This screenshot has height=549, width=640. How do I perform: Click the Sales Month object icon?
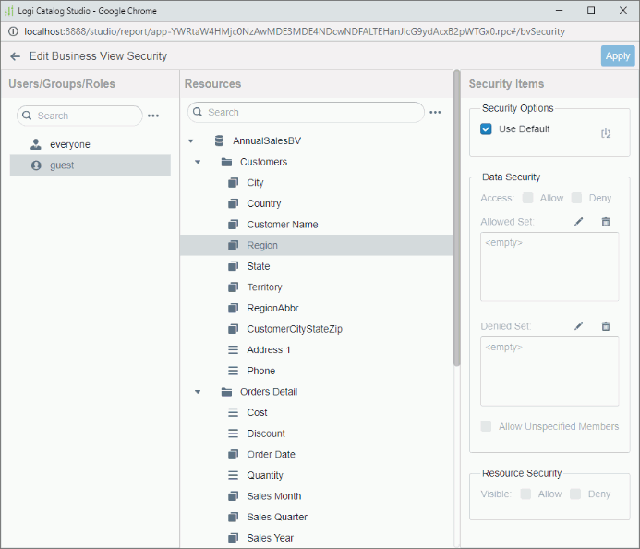(233, 496)
